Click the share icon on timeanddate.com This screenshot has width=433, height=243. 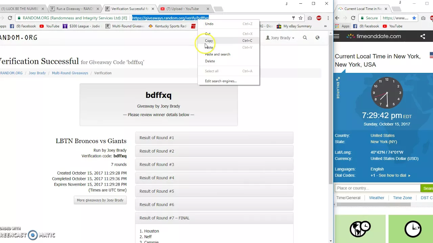[x=423, y=36]
